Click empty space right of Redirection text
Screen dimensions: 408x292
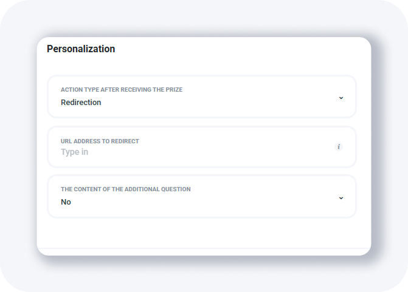(213, 103)
